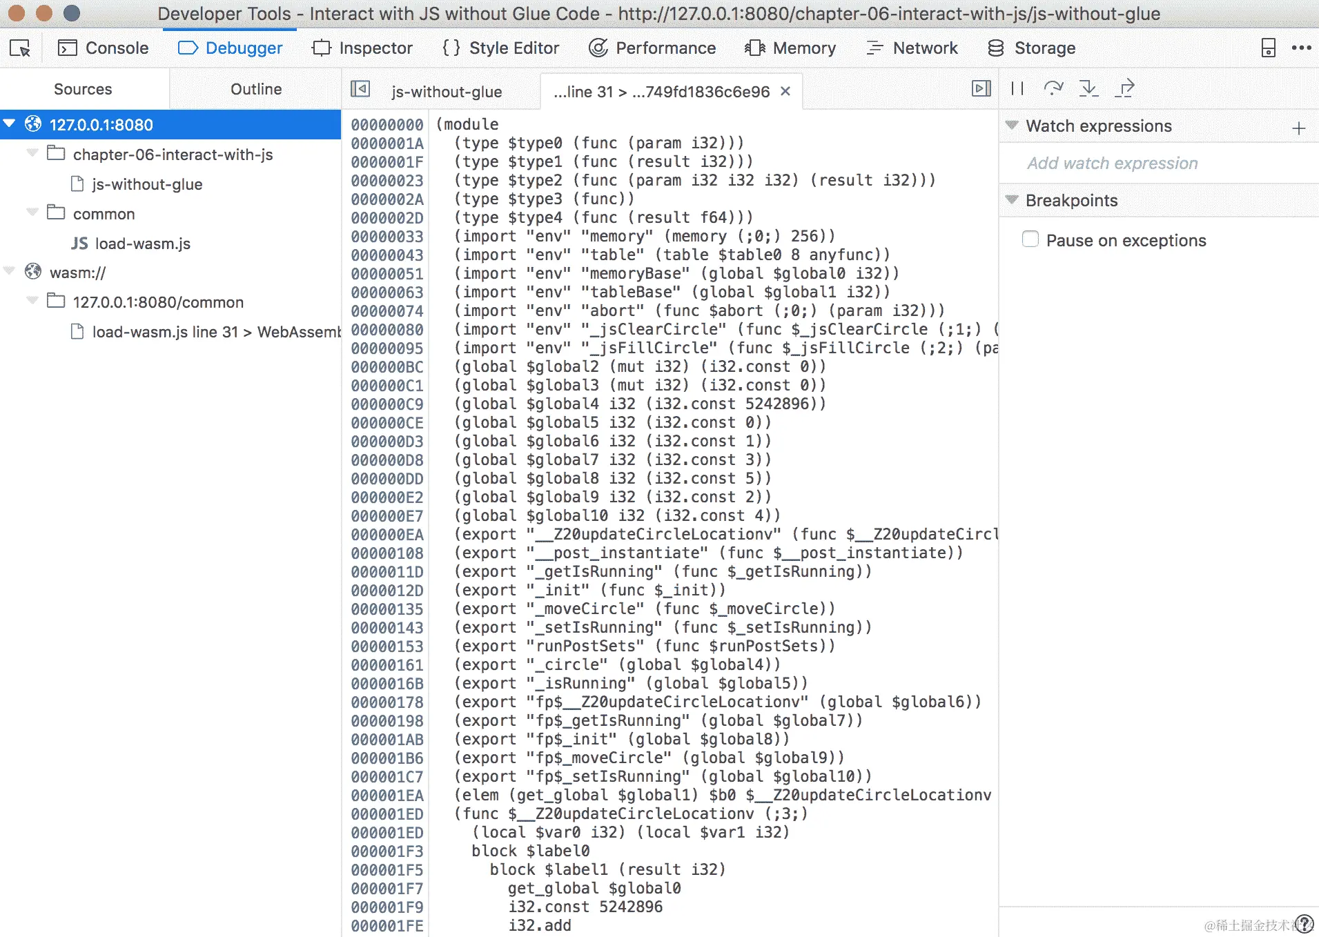Collapse the wasm:// tree node
The width and height of the screenshot is (1319, 937).
point(10,272)
